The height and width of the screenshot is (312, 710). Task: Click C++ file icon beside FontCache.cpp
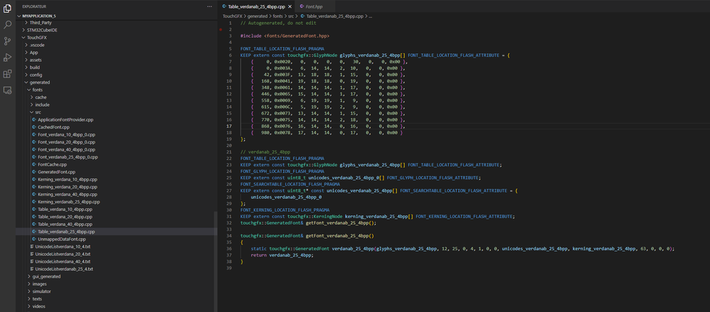click(x=34, y=165)
